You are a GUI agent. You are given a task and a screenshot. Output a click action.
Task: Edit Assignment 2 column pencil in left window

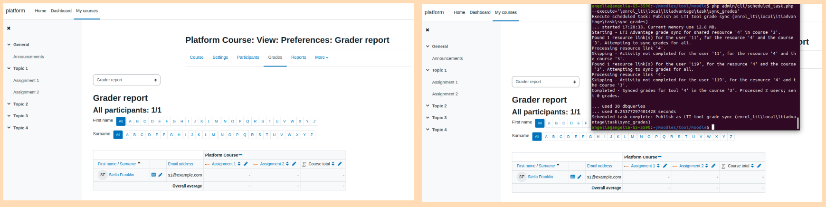294,164
